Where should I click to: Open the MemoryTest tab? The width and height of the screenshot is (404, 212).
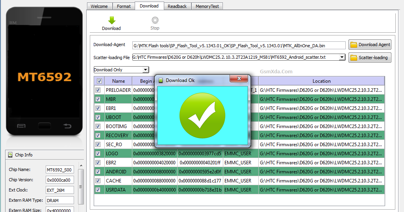point(207,6)
